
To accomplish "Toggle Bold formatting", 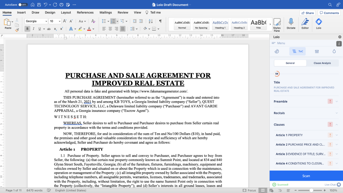I will 27,29.
